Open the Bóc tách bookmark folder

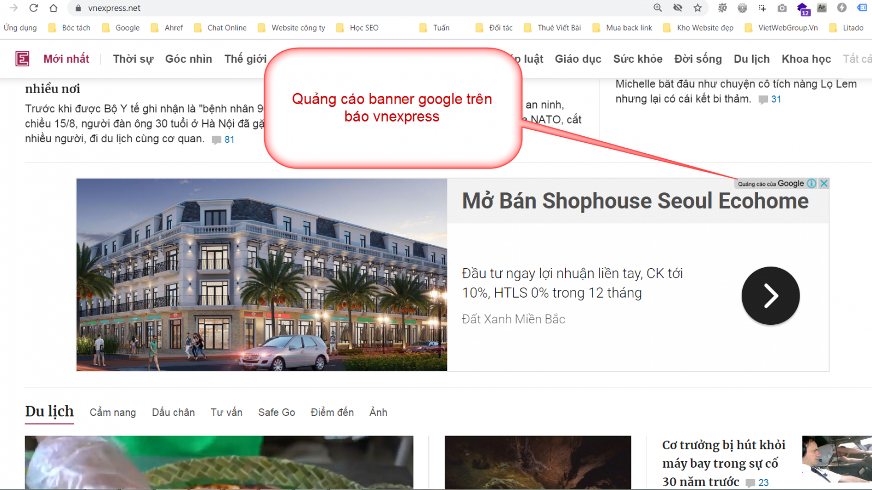pyautogui.click(x=70, y=28)
